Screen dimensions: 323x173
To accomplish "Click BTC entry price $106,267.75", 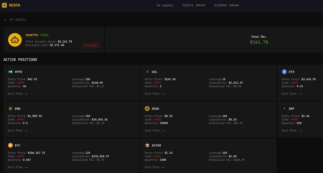I will [x=36, y=153].
